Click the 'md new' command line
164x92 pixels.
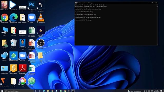point(85,15)
